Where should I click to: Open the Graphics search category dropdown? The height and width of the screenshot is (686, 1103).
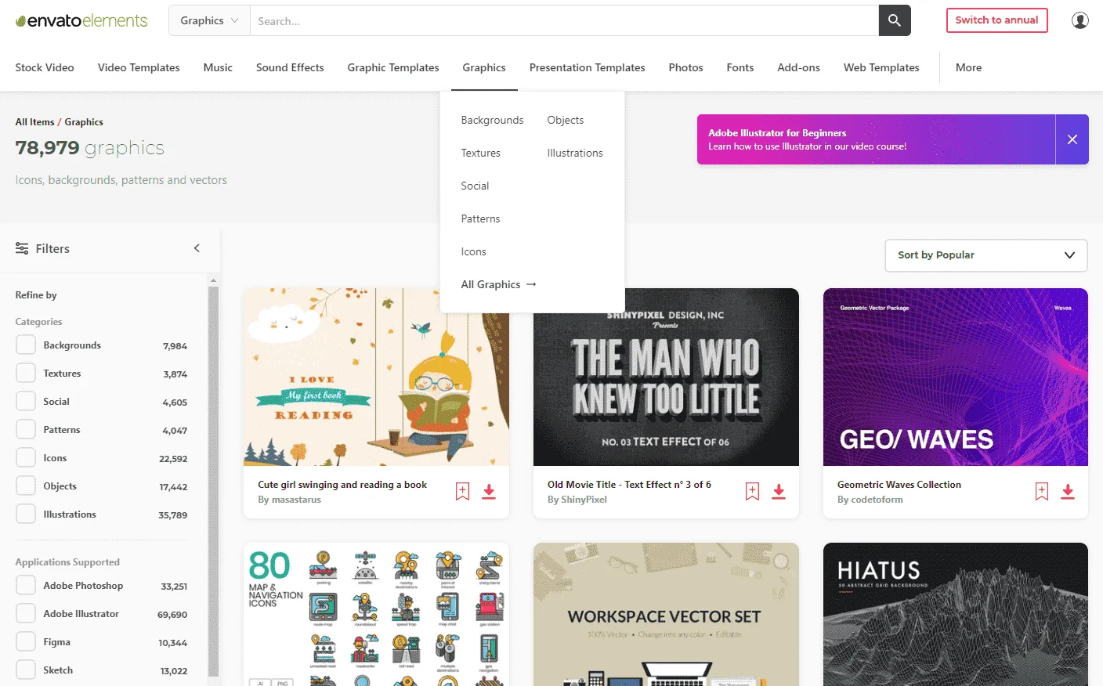click(209, 20)
